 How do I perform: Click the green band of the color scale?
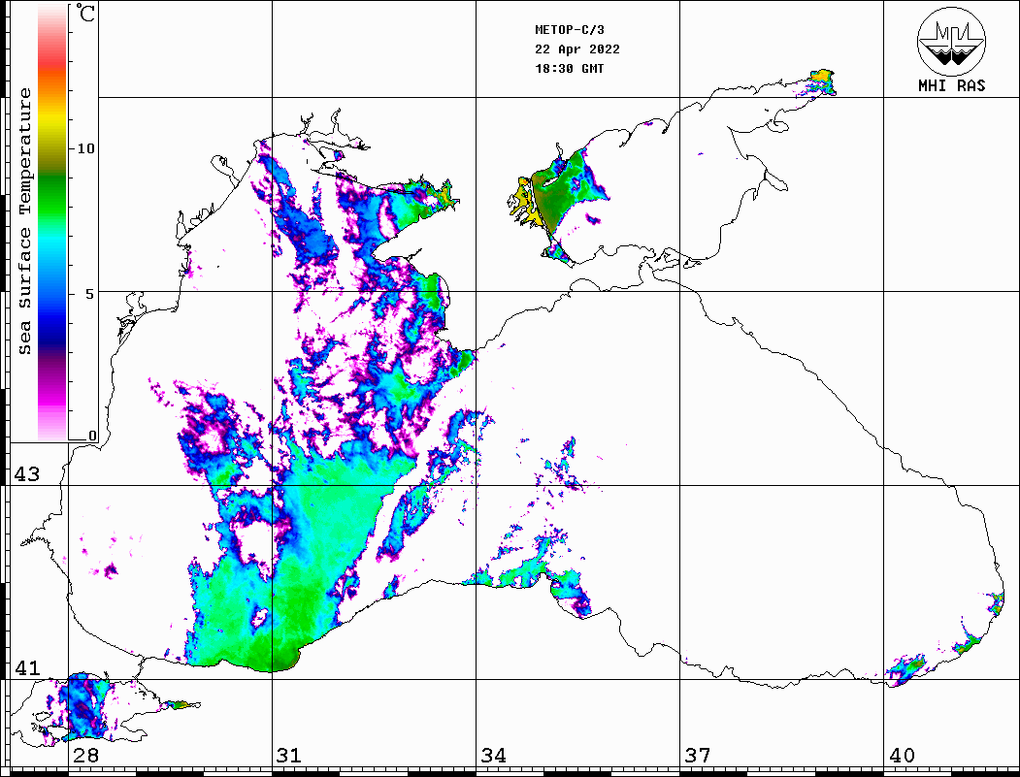click(x=52, y=195)
